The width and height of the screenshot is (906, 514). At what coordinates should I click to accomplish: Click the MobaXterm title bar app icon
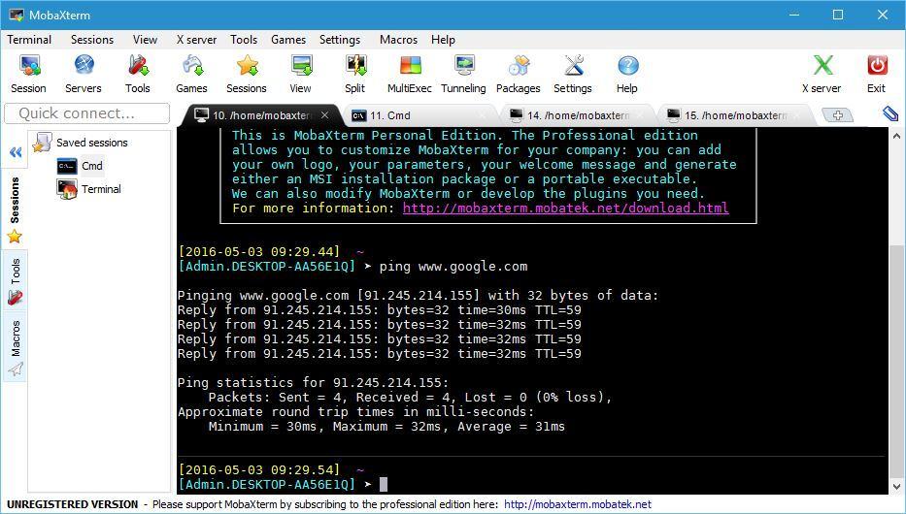pyautogui.click(x=16, y=15)
